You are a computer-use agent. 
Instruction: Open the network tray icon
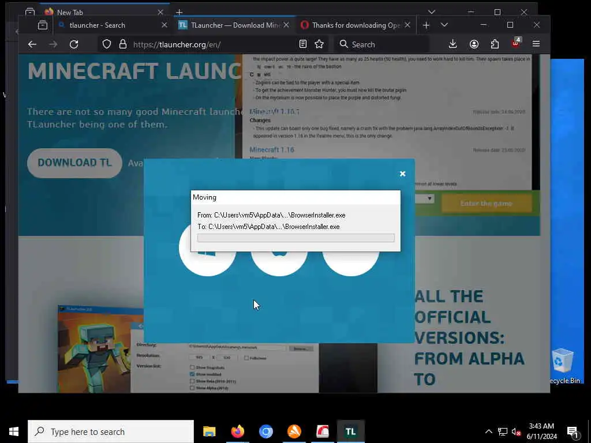[503, 431]
